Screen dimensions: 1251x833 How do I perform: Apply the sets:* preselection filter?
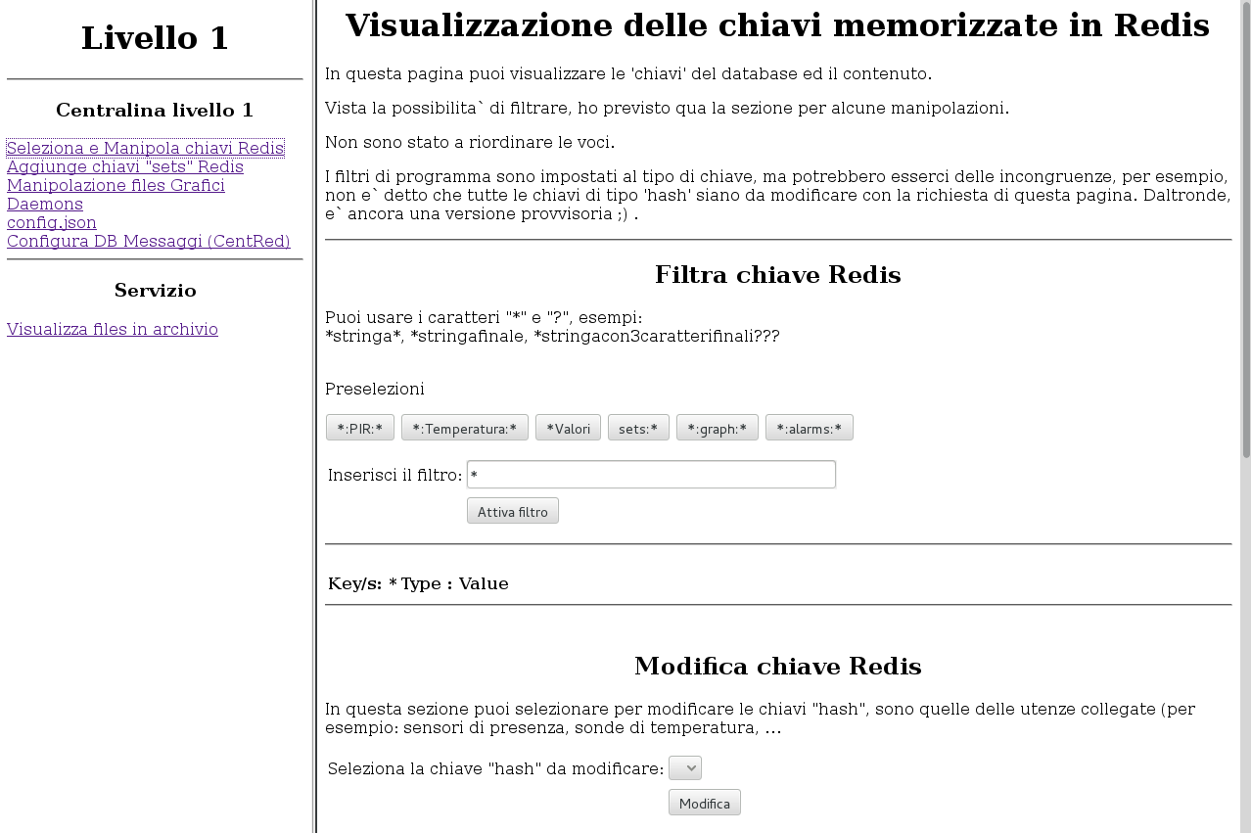click(638, 428)
